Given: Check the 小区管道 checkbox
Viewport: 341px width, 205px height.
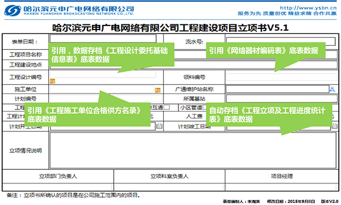Looking at the screenshot, I should point(205,107).
